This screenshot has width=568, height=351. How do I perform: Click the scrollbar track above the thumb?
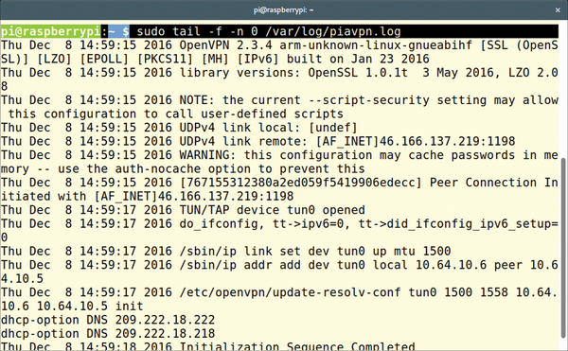point(564,91)
